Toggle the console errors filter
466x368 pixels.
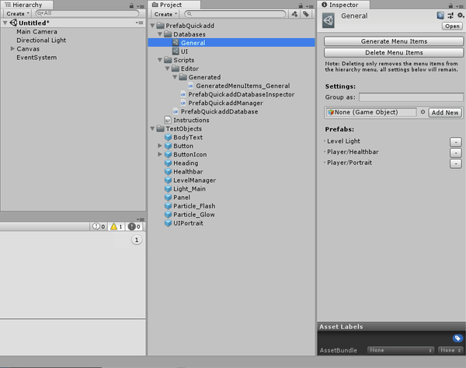[134, 226]
